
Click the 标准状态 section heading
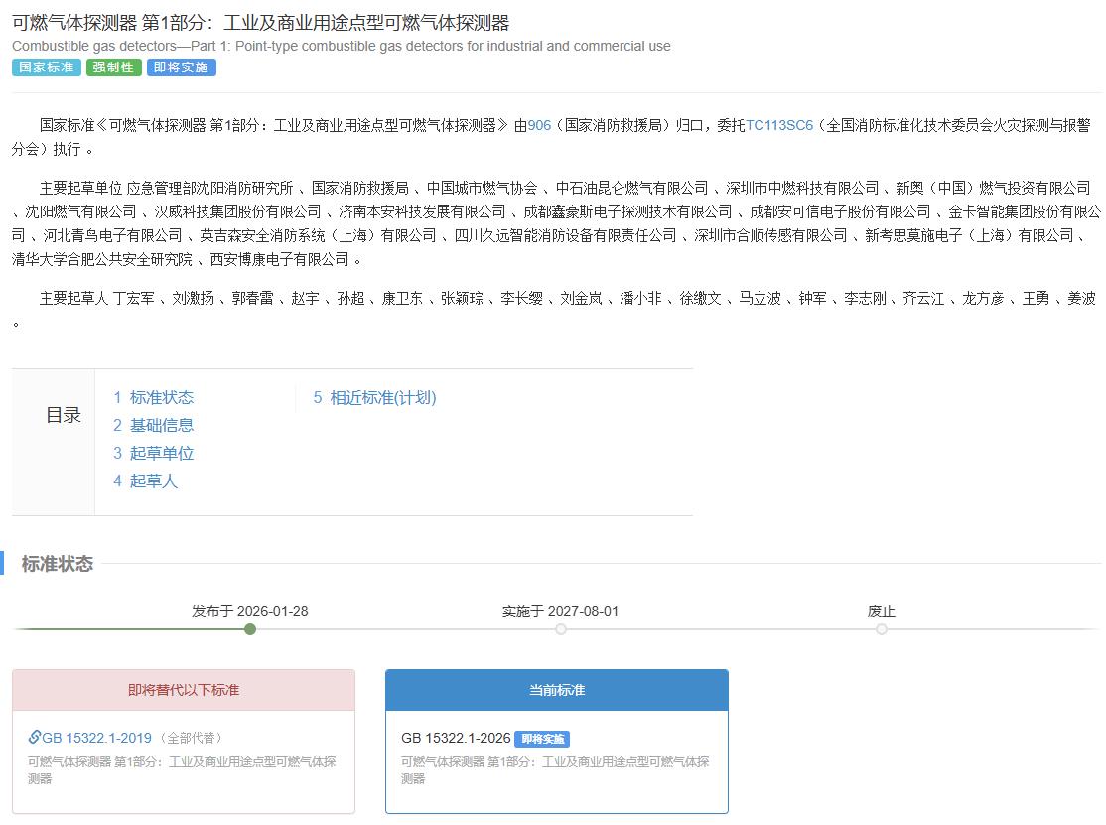tap(58, 564)
